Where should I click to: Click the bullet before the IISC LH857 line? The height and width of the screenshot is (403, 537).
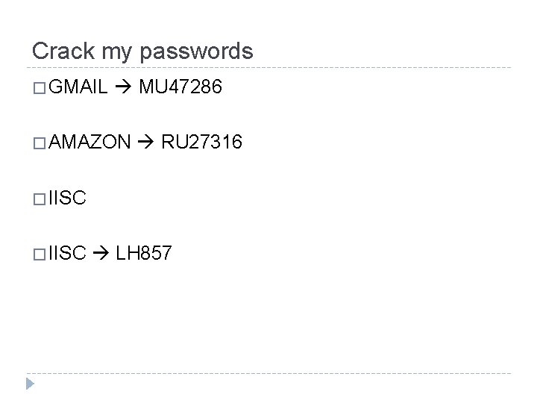click(39, 254)
